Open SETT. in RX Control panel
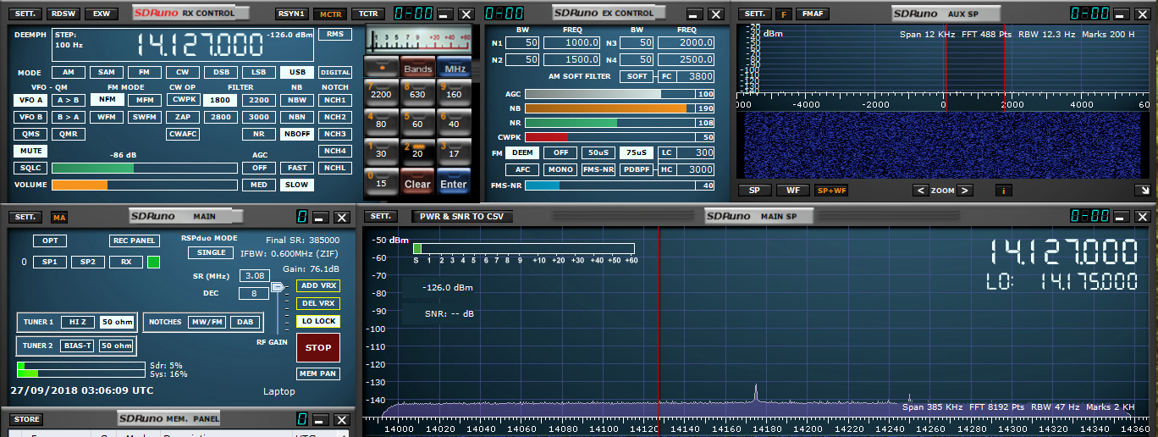The image size is (1158, 437). tap(26, 14)
